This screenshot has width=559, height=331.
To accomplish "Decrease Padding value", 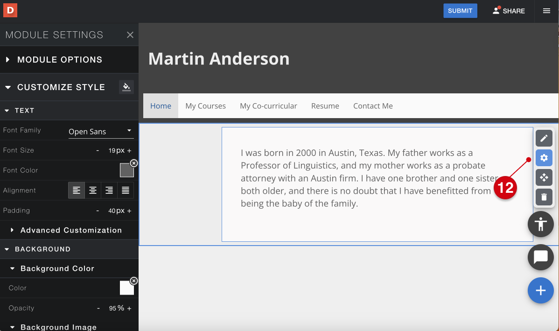I will click(x=98, y=211).
